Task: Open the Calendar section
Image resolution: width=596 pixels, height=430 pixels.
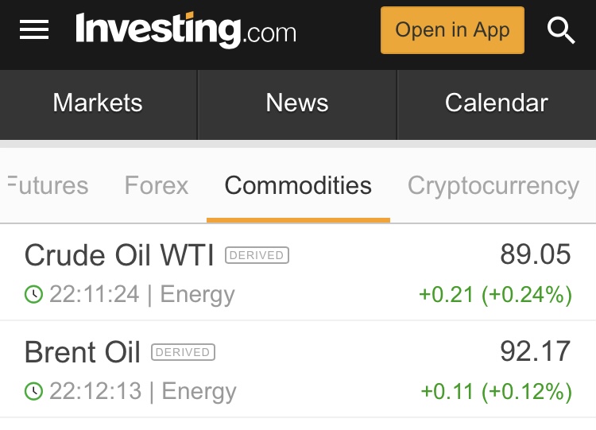Action: click(x=496, y=103)
